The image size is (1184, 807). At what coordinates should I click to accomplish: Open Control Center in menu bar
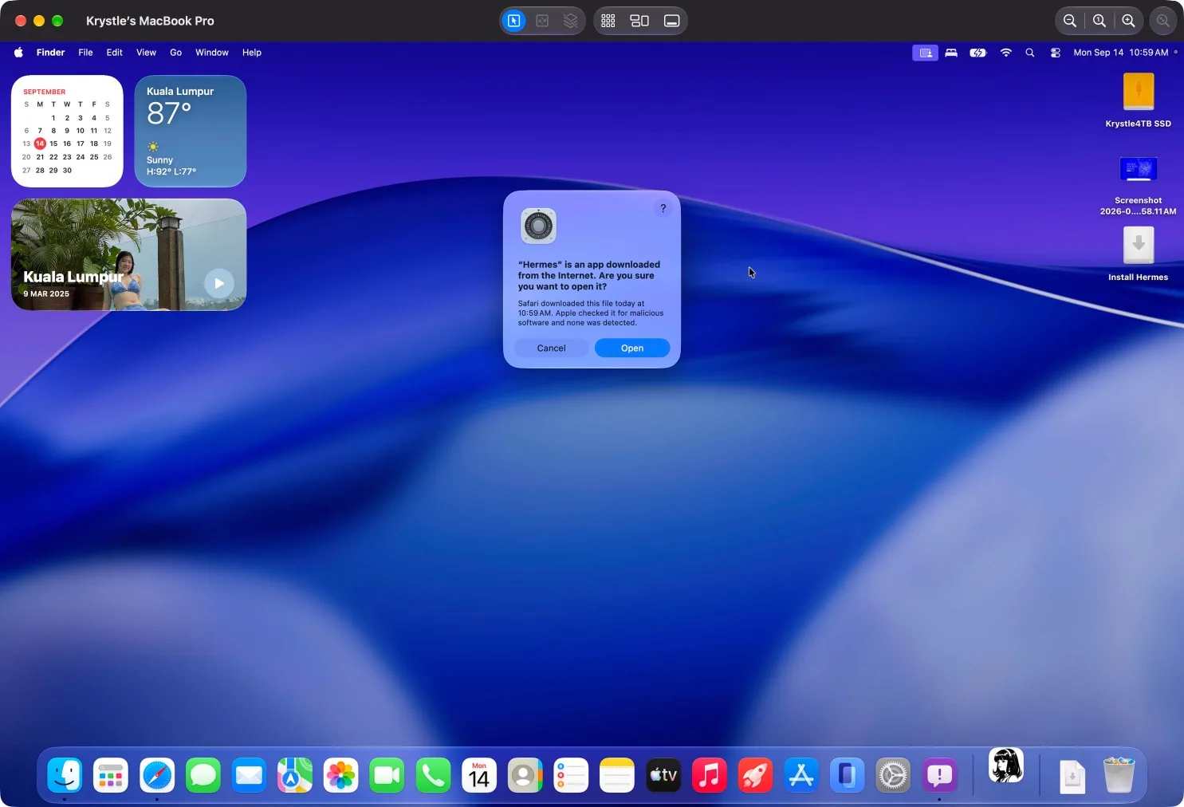point(1056,53)
